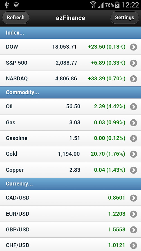Tap the arrow icon for Gas
The width and height of the screenshot is (141, 251).
point(133,123)
